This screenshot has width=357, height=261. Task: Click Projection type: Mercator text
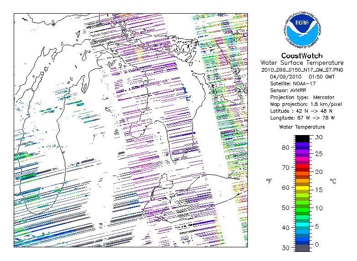click(302, 97)
